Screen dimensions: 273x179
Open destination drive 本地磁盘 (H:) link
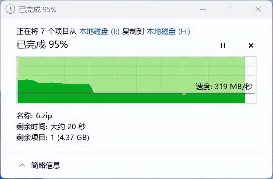click(168, 32)
